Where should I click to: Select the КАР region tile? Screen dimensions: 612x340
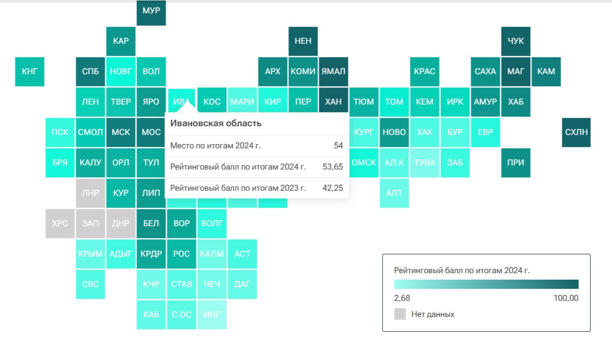pos(121,41)
